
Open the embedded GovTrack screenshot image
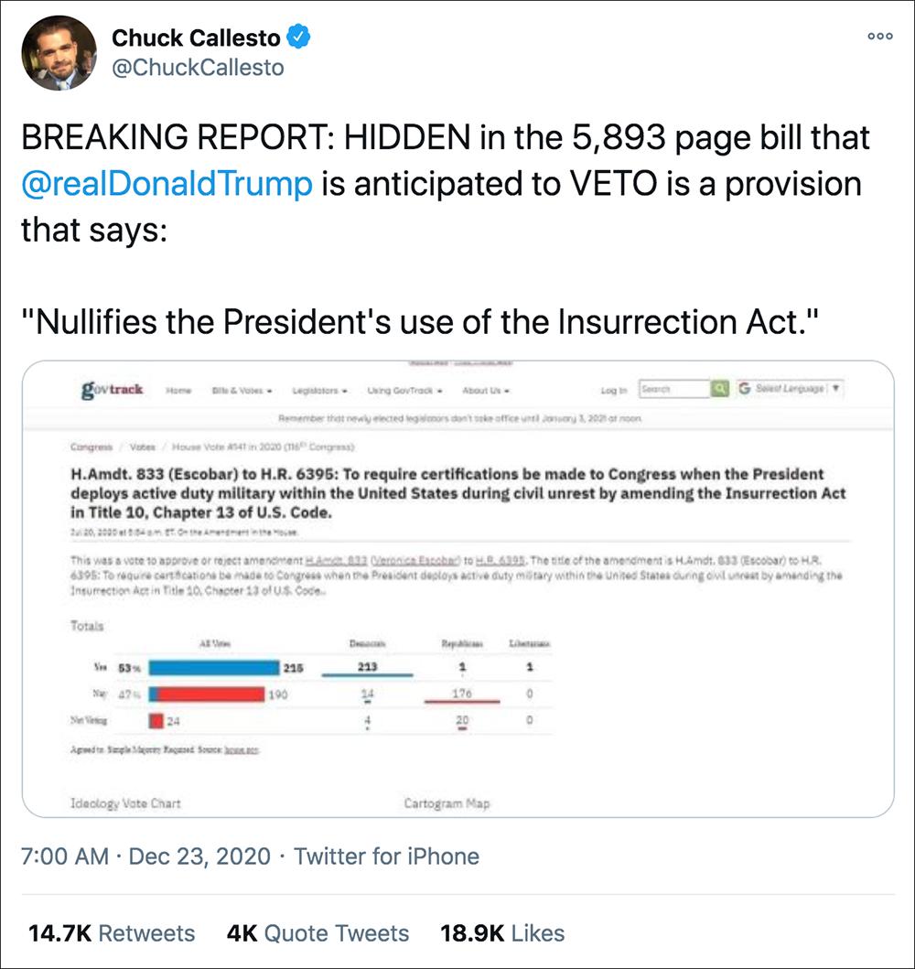tap(457, 586)
